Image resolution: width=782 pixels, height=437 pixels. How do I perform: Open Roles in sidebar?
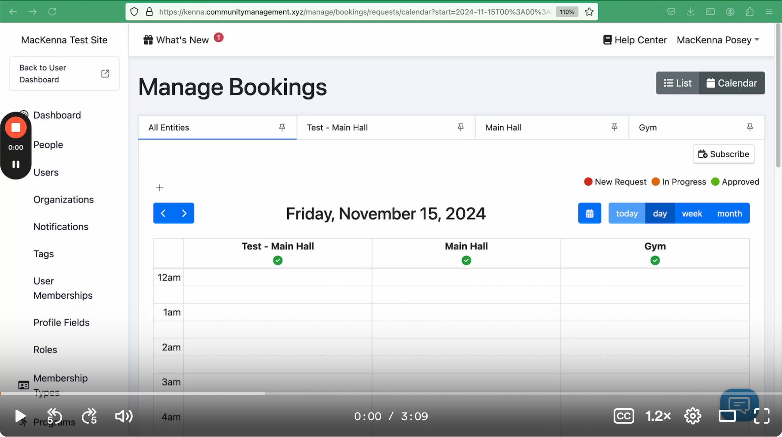tap(45, 350)
